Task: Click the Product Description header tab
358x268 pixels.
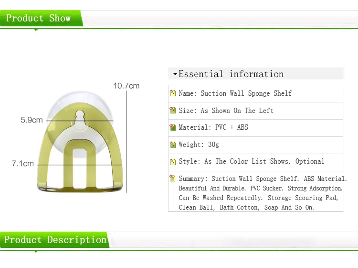Action: pos(54,240)
